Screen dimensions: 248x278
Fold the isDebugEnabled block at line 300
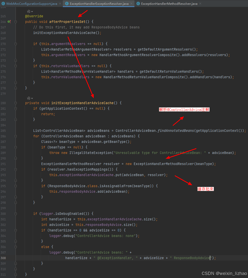16,214
